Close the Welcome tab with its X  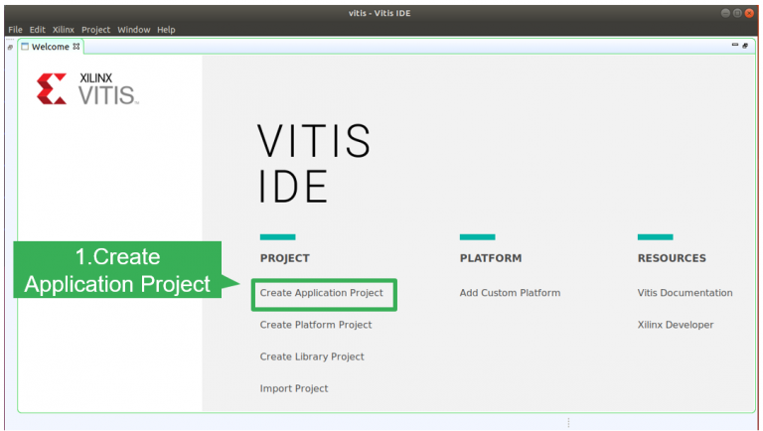76,46
